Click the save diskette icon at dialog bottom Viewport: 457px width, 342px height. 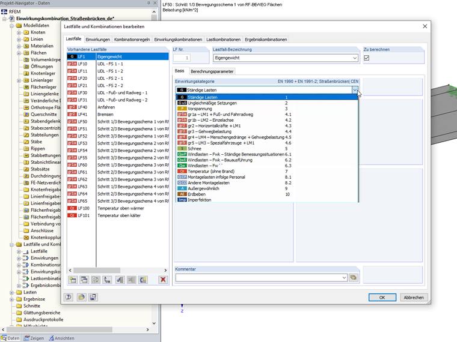tap(93, 297)
